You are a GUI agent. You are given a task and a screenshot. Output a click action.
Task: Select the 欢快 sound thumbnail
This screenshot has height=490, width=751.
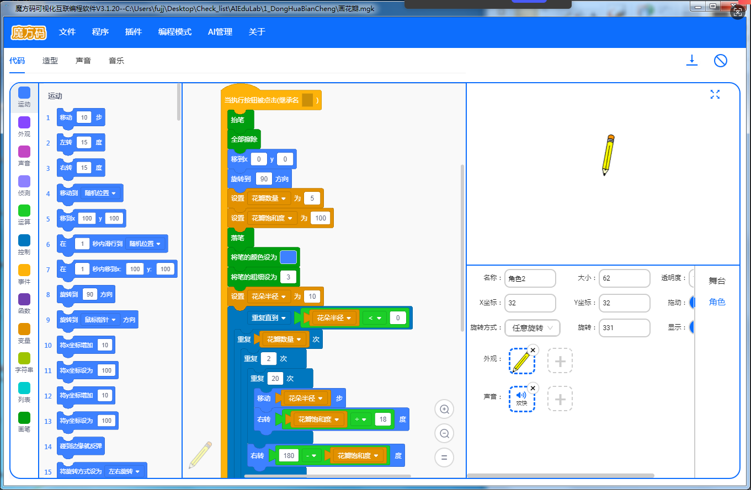521,399
